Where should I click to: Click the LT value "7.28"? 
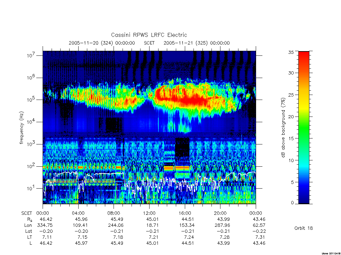click(225, 237)
